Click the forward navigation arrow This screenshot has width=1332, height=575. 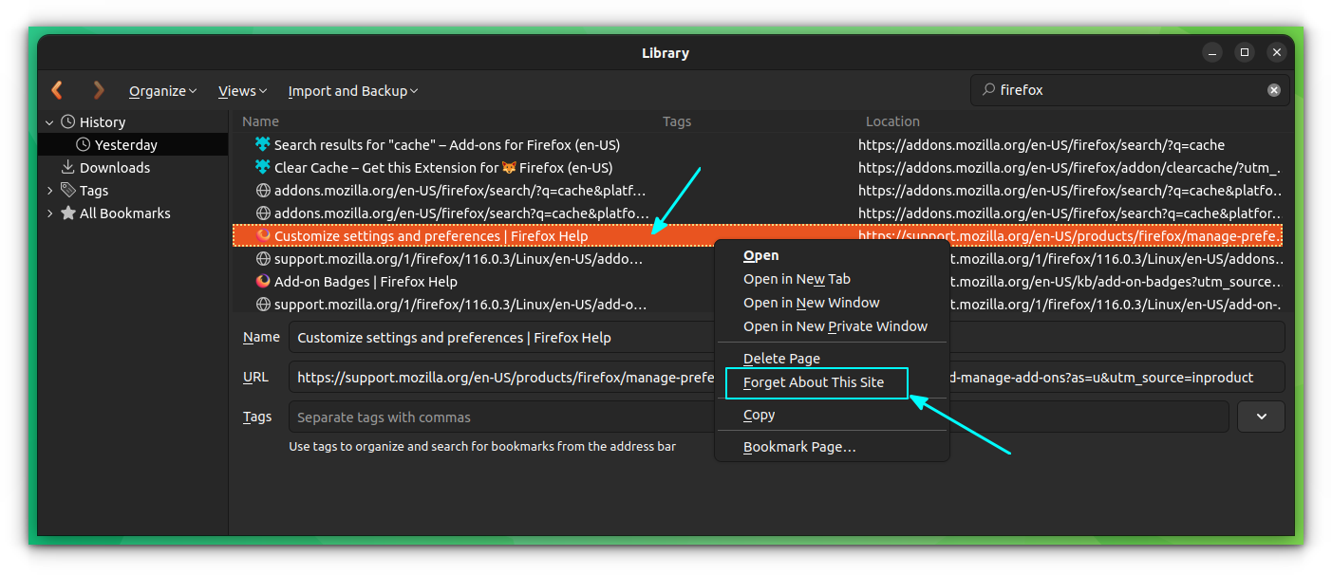(98, 90)
